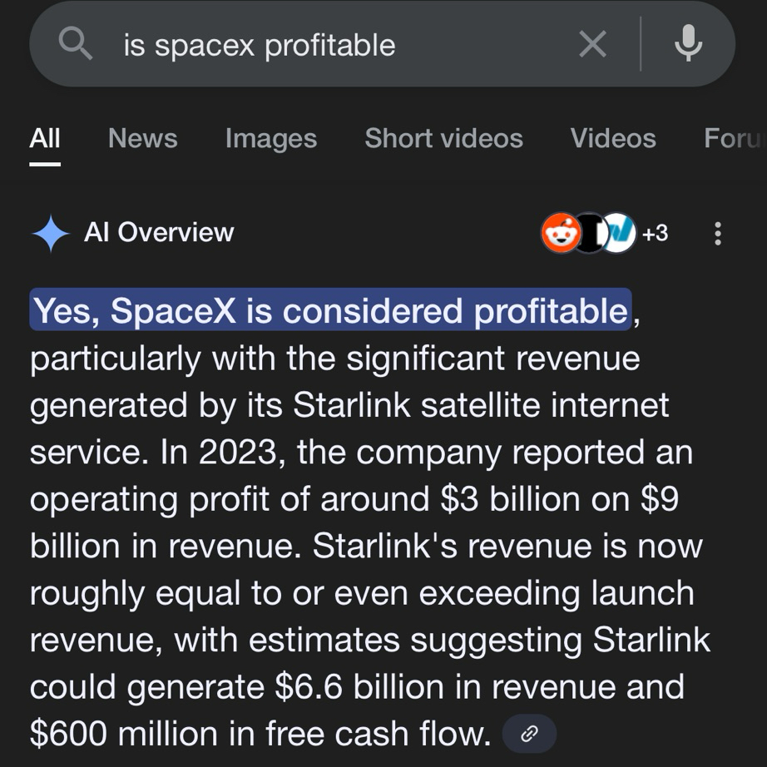Start voice search with the microphone
The width and height of the screenshot is (767, 767).
(x=688, y=44)
